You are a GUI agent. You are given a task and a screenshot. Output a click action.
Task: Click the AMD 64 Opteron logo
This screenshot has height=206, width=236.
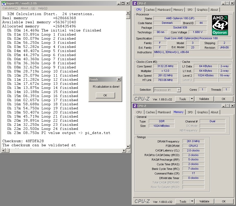[x=220, y=25]
